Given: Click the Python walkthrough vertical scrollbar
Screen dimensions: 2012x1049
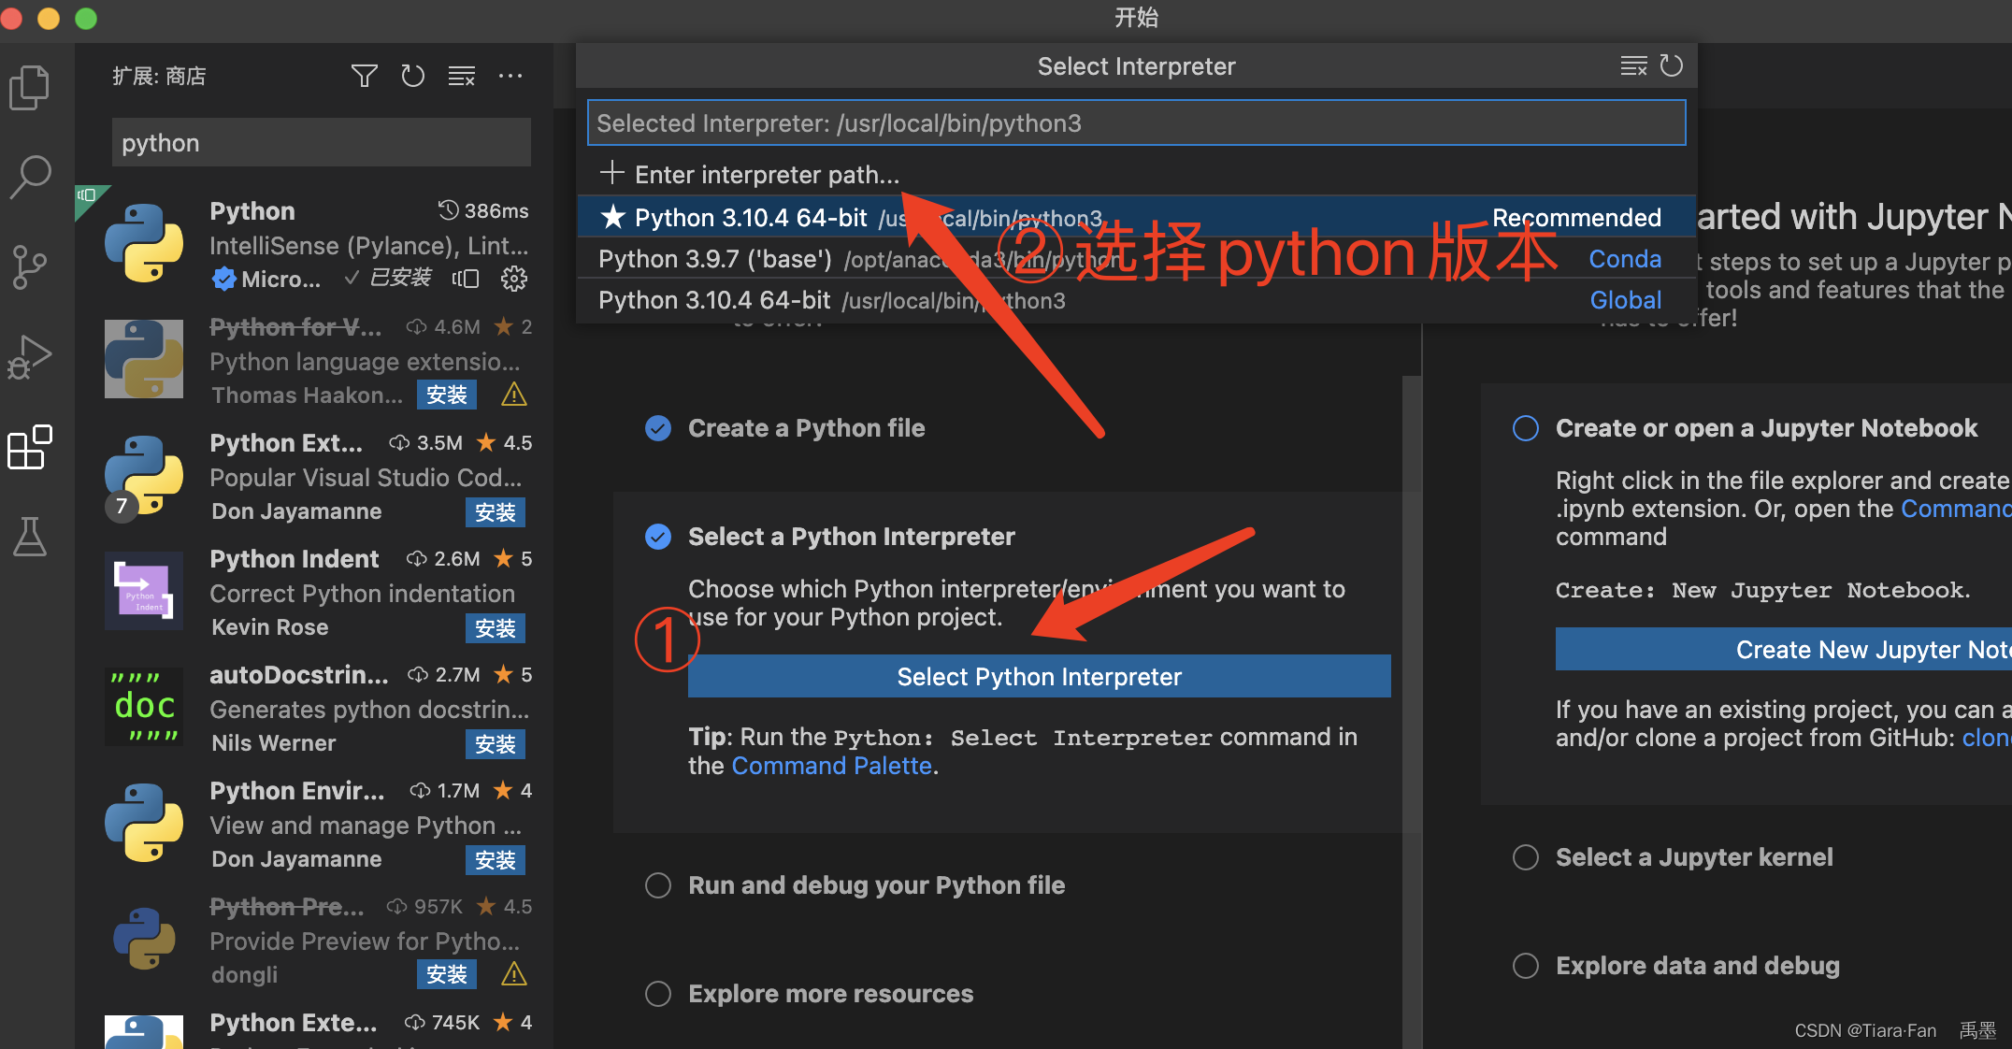Looking at the screenshot, I should [1411, 711].
